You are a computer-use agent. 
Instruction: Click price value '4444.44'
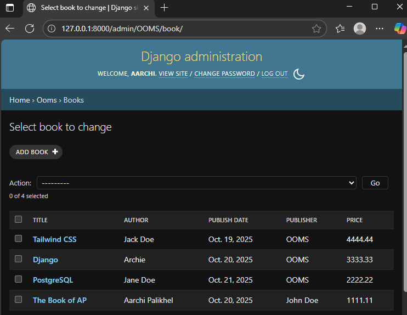click(x=360, y=239)
